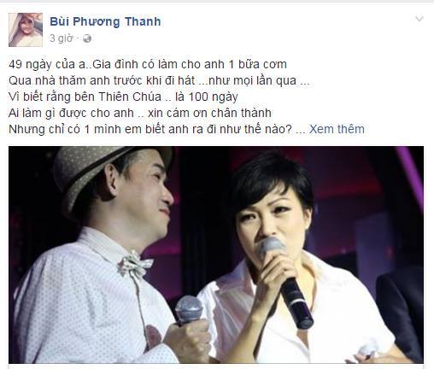Click the text line starting "49 ngày của a"
434x369 pixels.
(x=148, y=64)
